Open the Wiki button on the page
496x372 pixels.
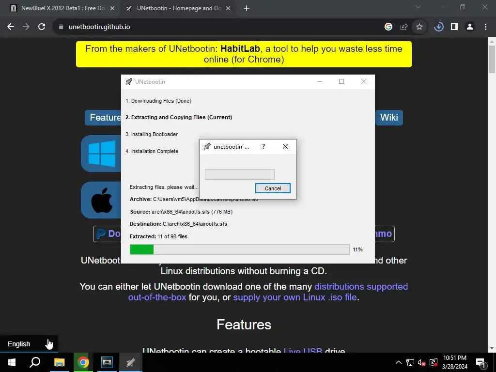[389, 117]
